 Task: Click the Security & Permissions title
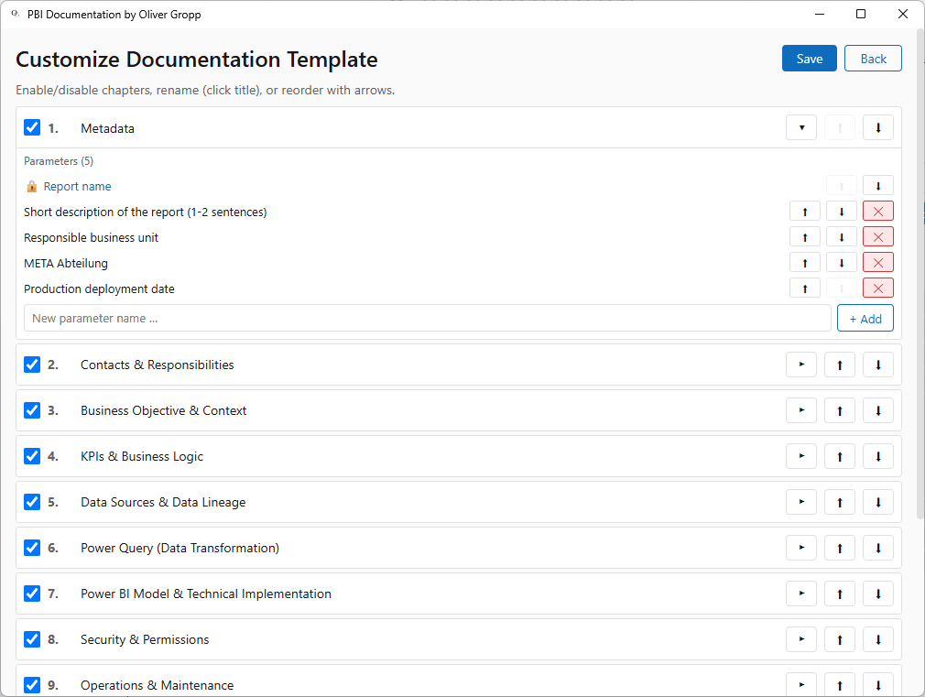point(145,639)
